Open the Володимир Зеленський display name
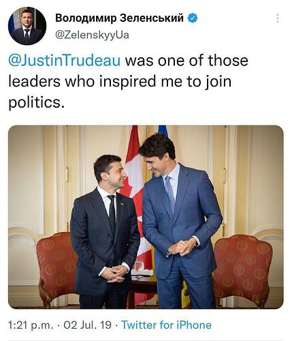Viewport: 292px width, 341px height. 119,18
